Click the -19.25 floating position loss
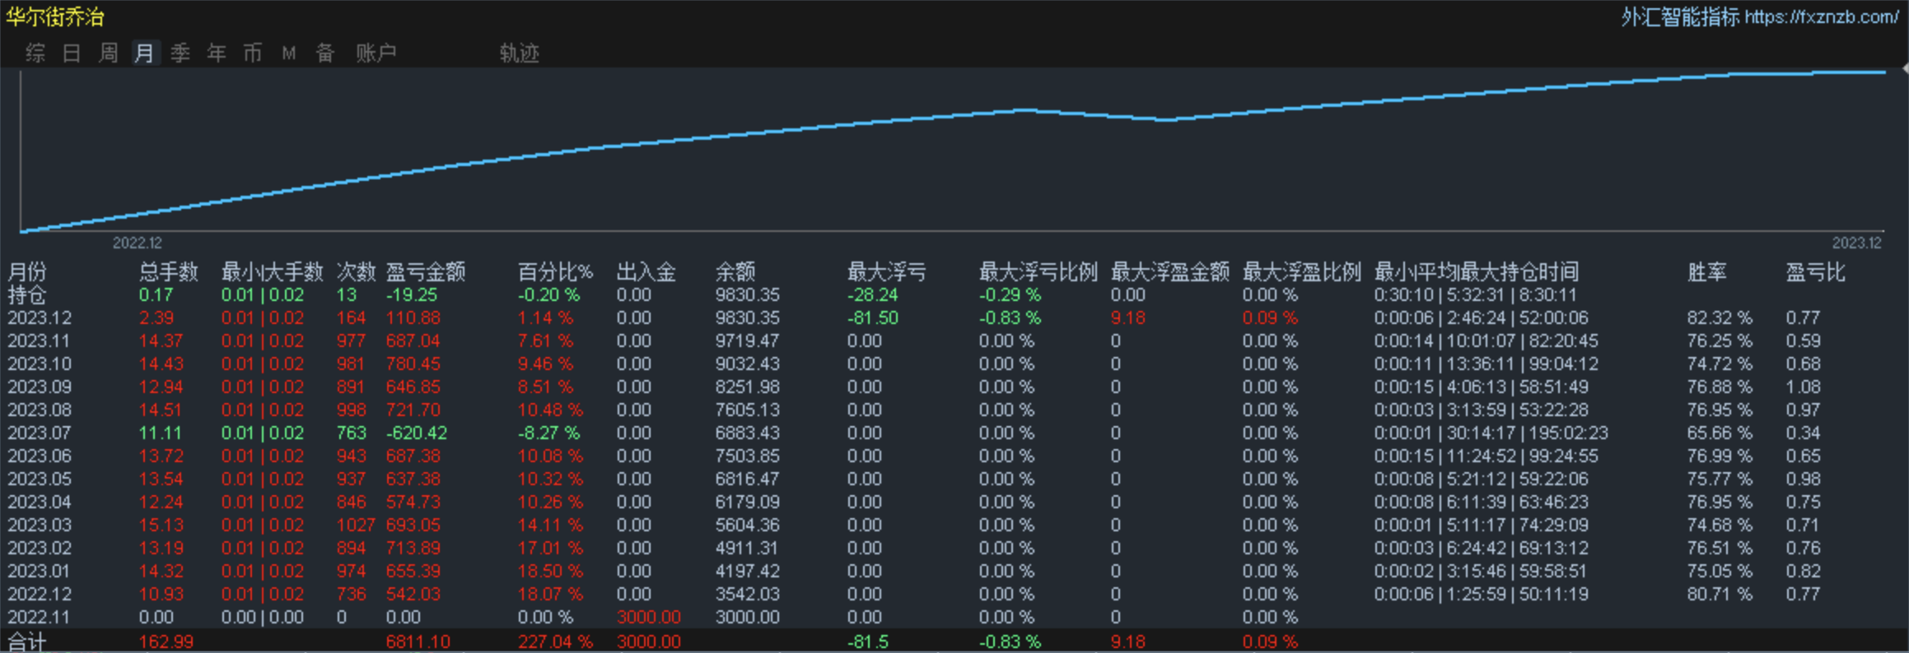 tap(412, 294)
